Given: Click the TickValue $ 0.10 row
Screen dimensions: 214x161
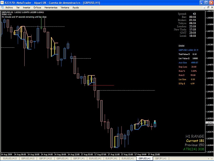Looking at the screenshot, I should [x=188, y=54].
